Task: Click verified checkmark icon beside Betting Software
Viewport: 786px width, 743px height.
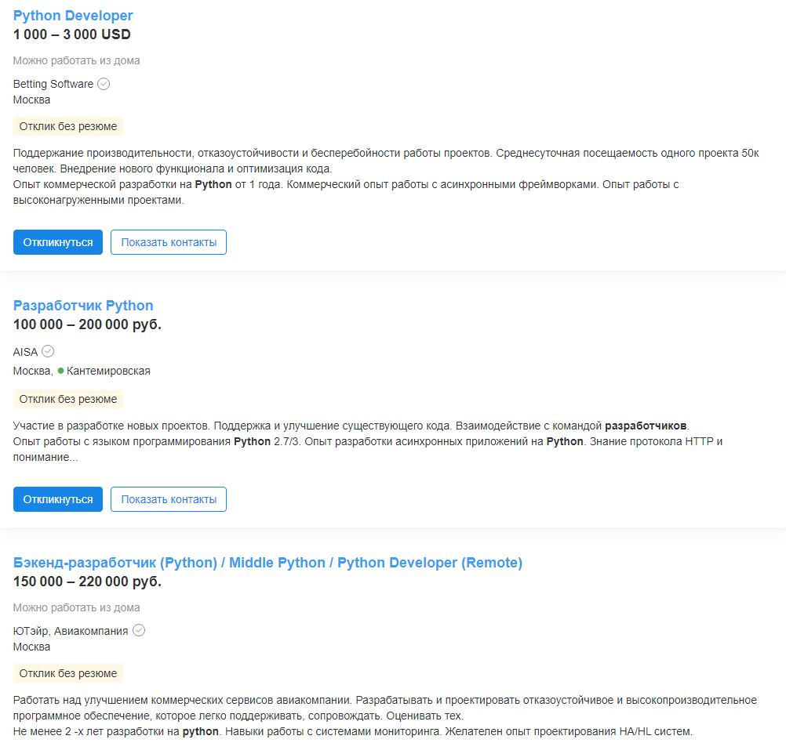Action: click(x=104, y=84)
